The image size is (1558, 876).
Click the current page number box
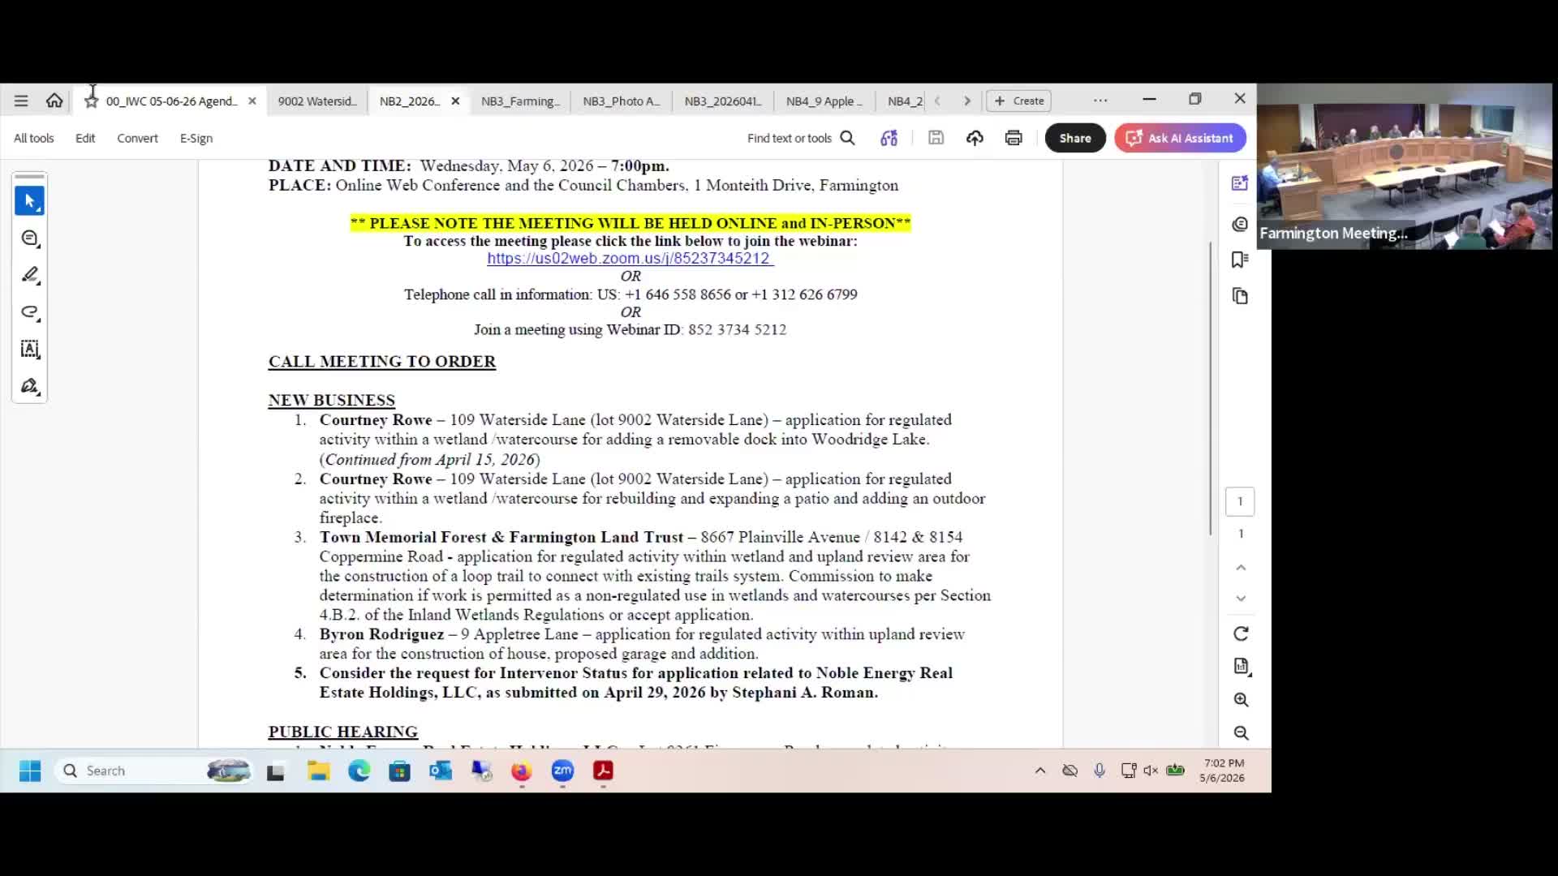pyautogui.click(x=1240, y=501)
